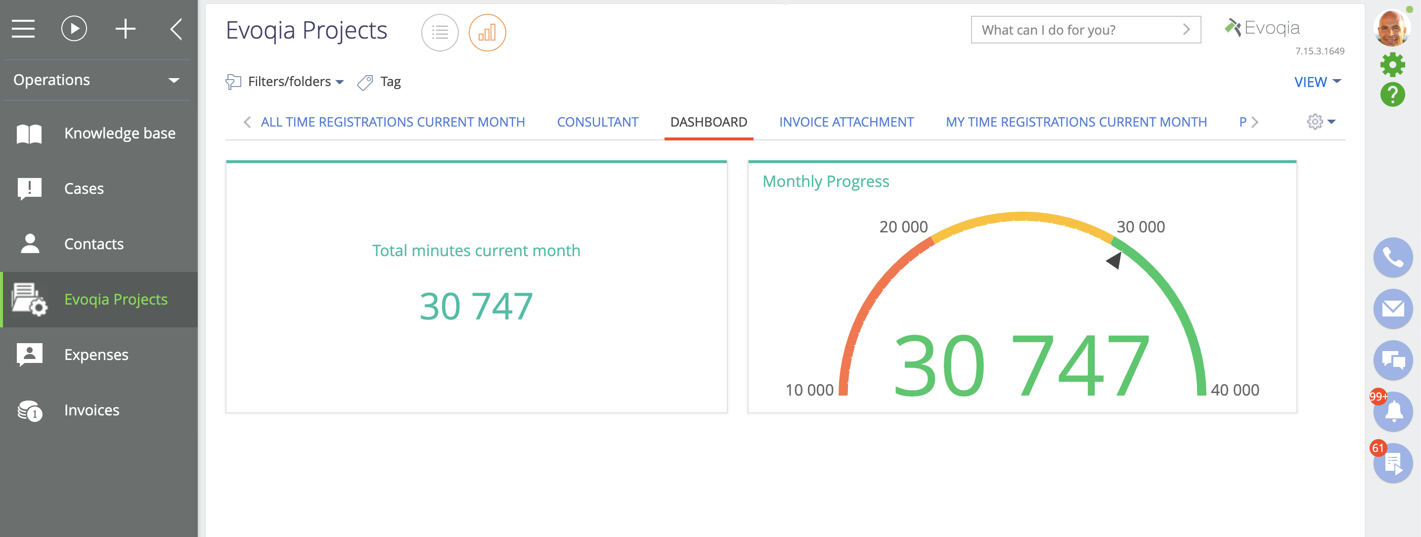Open user profile avatar

[x=1391, y=28]
